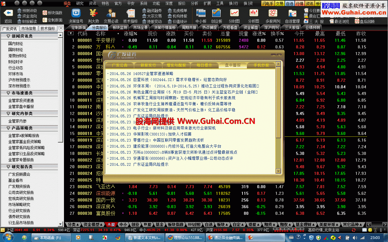388x242 pixels.
Task: Open the column-list dropdown arrow beside 代码
Action: click(71, 34)
